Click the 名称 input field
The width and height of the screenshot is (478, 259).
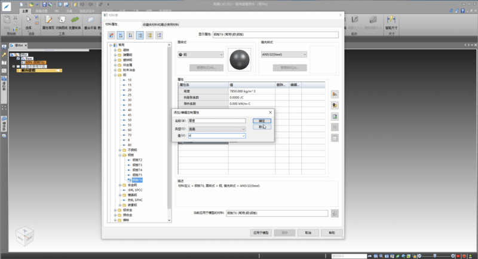pos(216,121)
